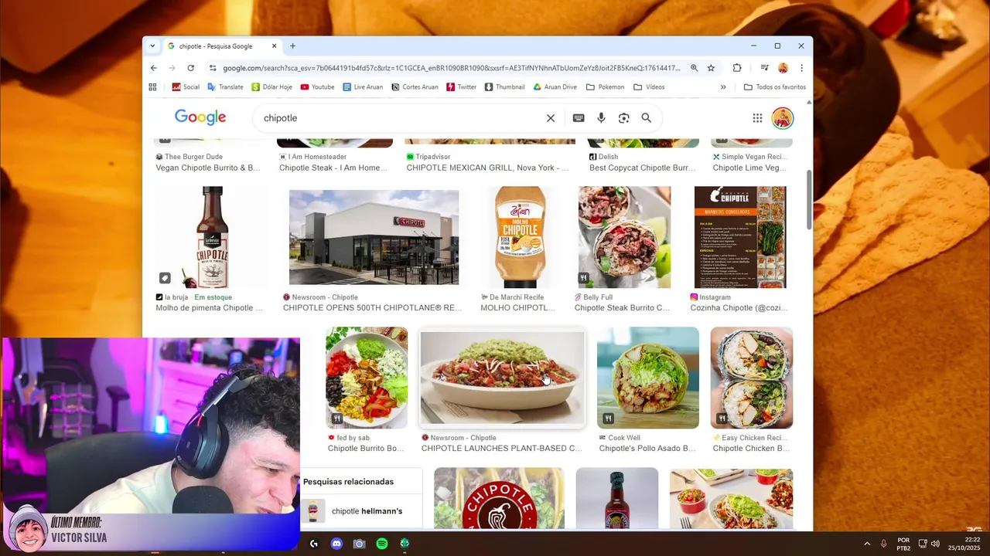
Task: Open Best Copycat Chipotle Burrito Delish link
Action: pos(642,168)
